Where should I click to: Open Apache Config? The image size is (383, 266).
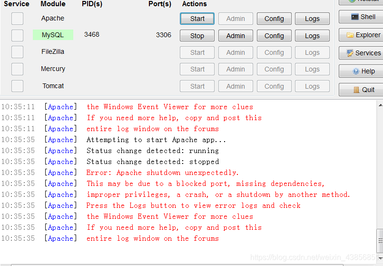[274, 19]
